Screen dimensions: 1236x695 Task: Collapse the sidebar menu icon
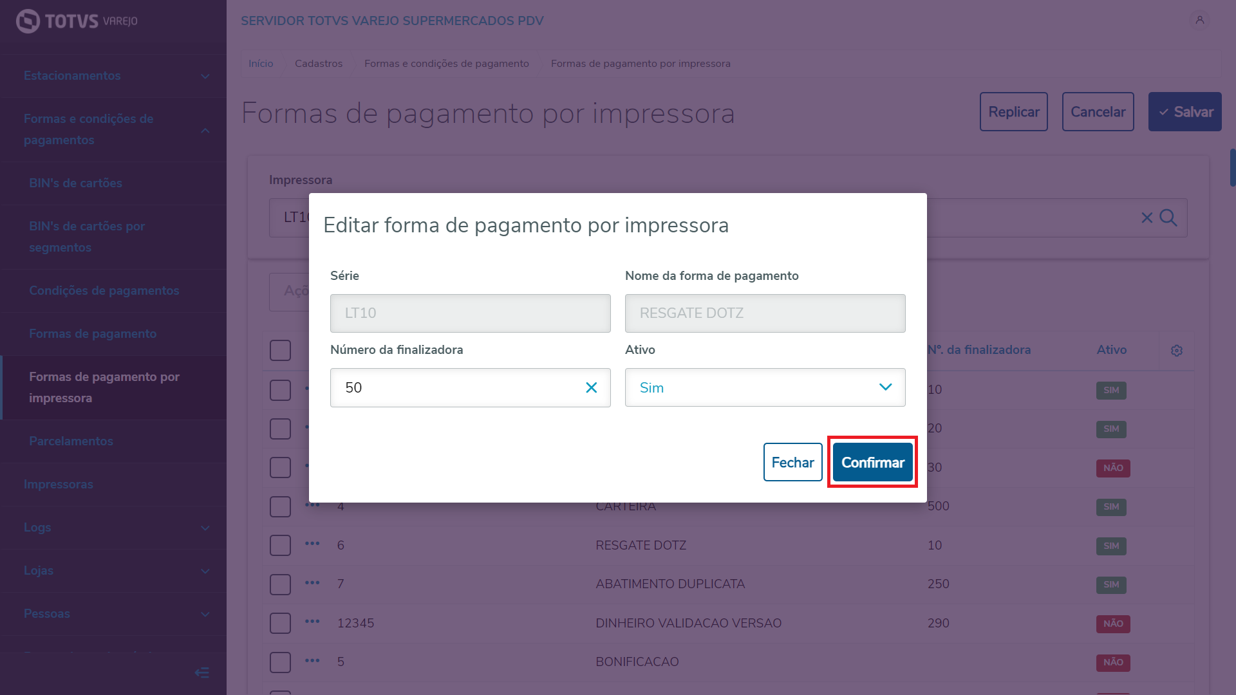(201, 672)
